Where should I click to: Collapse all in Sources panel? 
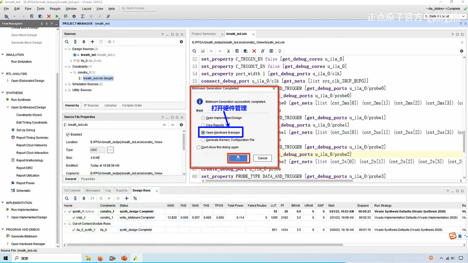click(75, 42)
